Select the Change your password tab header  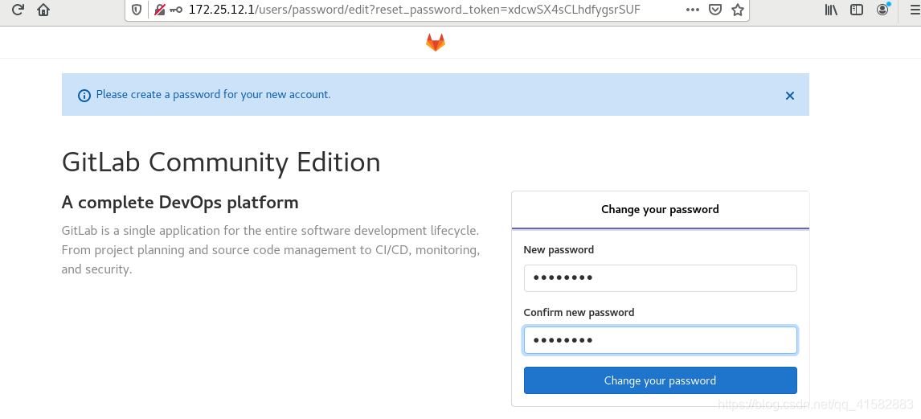pos(660,209)
